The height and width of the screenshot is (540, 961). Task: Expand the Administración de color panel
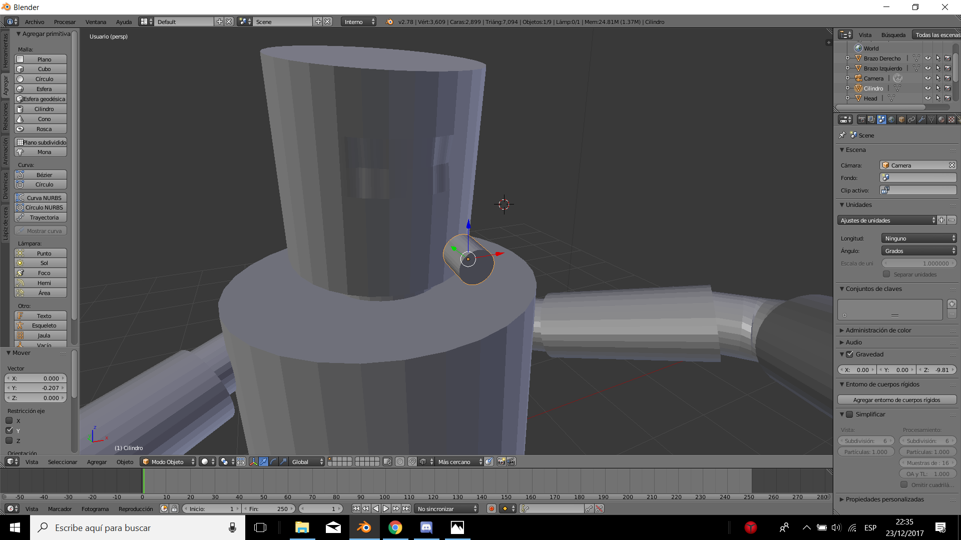click(878, 330)
